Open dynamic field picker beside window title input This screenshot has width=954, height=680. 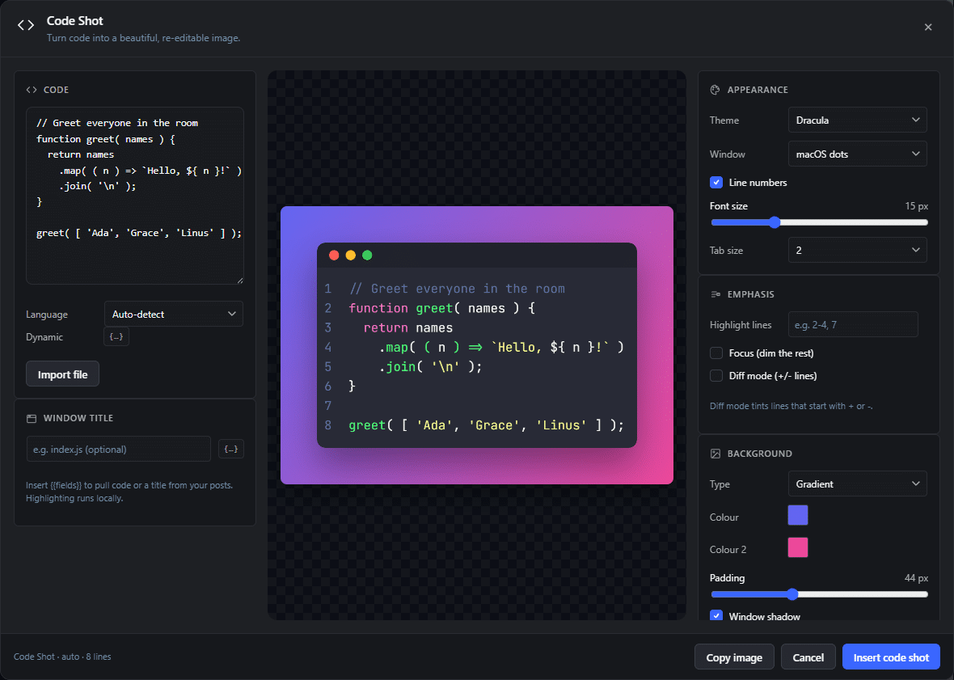[231, 449]
